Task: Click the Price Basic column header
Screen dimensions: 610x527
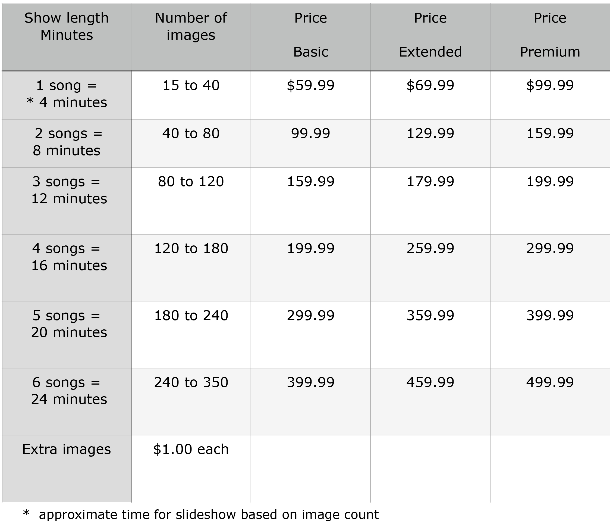Action: pos(311,35)
